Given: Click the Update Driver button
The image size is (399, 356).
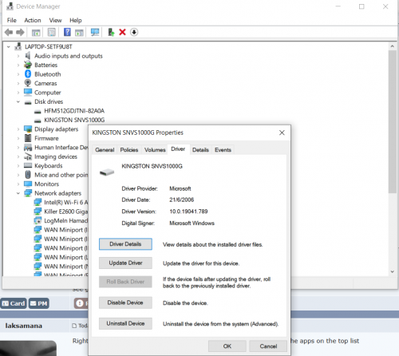Looking at the screenshot, I should [125, 263].
